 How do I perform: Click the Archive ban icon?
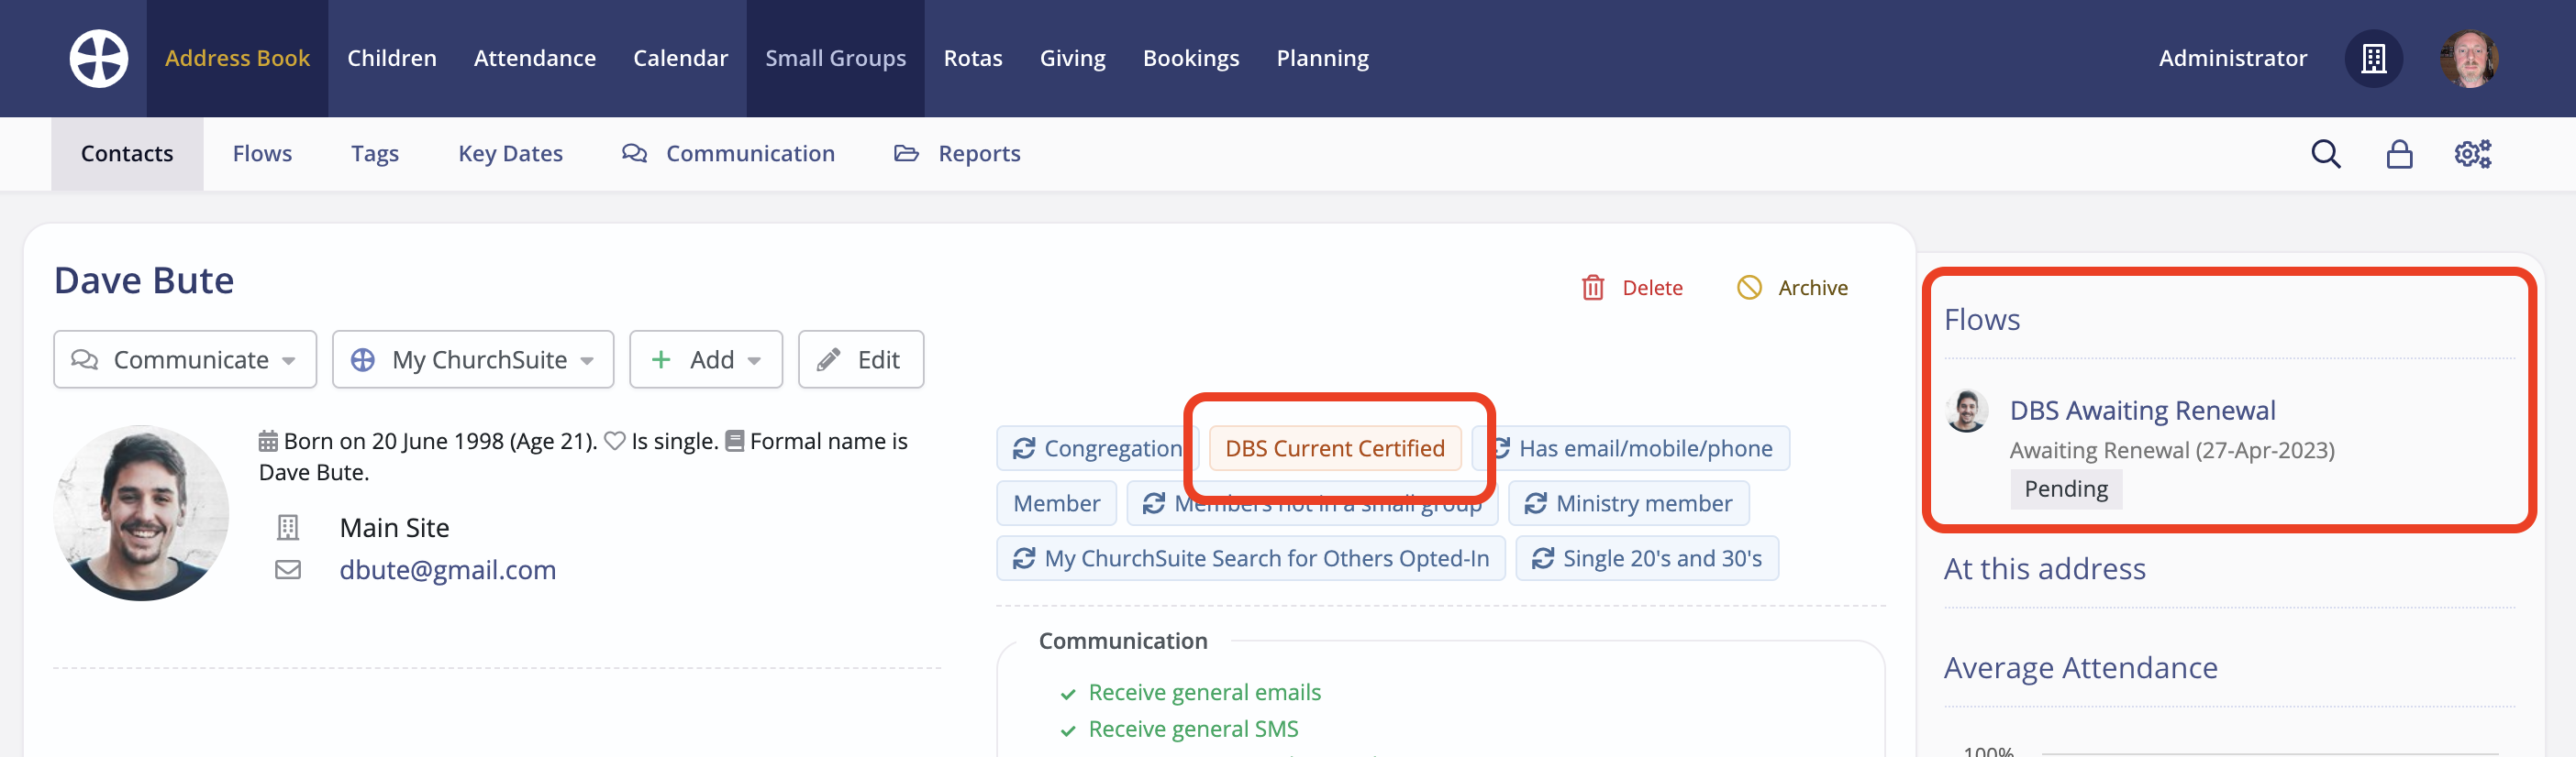(x=1748, y=288)
